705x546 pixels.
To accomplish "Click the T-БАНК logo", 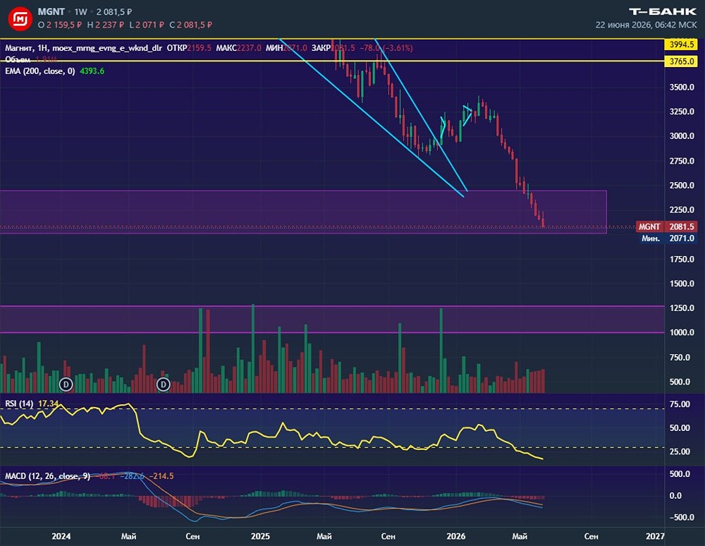I will 663,11.
